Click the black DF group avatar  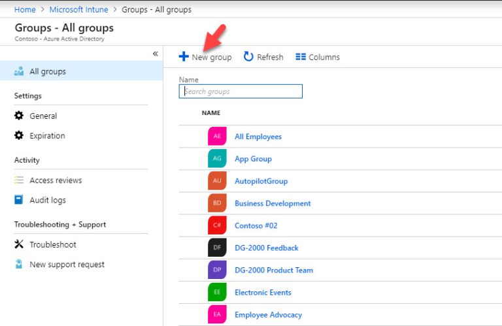coord(217,248)
